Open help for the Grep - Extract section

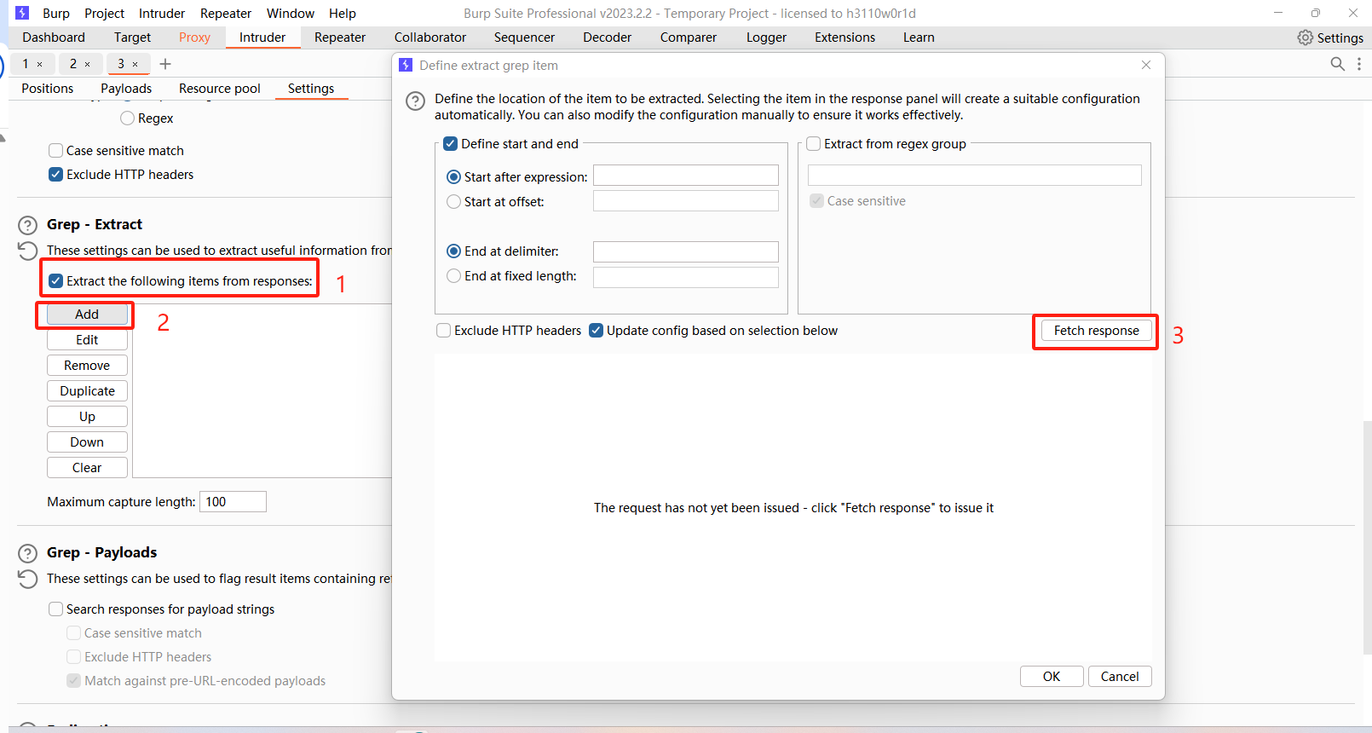click(28, 225)
